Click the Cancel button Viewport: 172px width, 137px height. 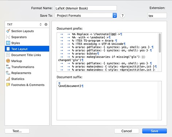coord(127,131)
